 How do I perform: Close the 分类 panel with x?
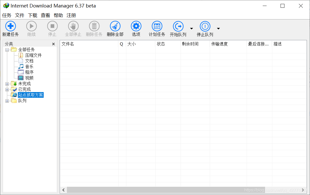(x=53, y=44)
